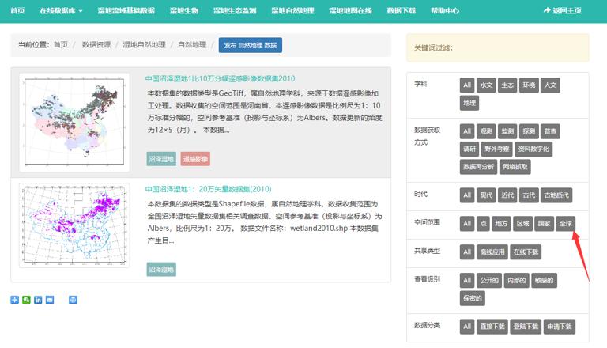This screenshot has height=348, width=607.
Task: Filter 学科 by 环境
Action: pos(529,85)
